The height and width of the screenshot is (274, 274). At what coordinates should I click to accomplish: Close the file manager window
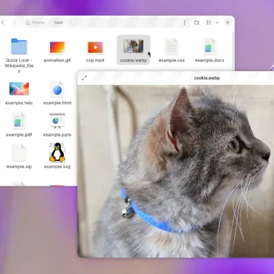227,23
